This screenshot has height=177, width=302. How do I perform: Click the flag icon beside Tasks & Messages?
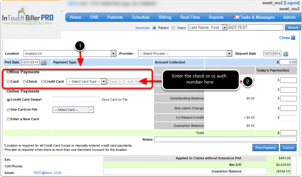click(236, 17)
